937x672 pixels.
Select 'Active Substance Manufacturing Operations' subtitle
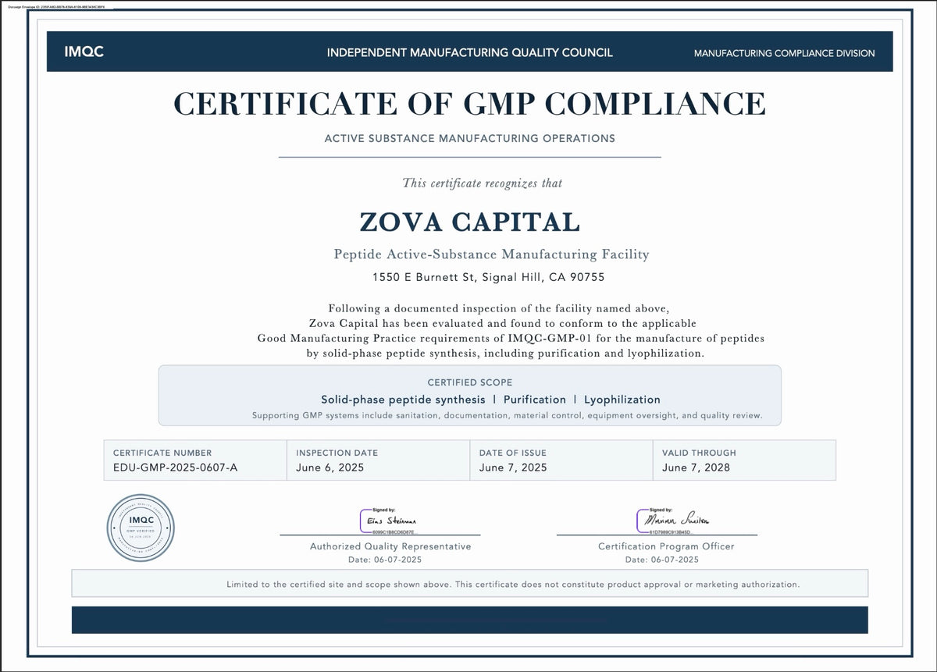click(x=469, y=138)
